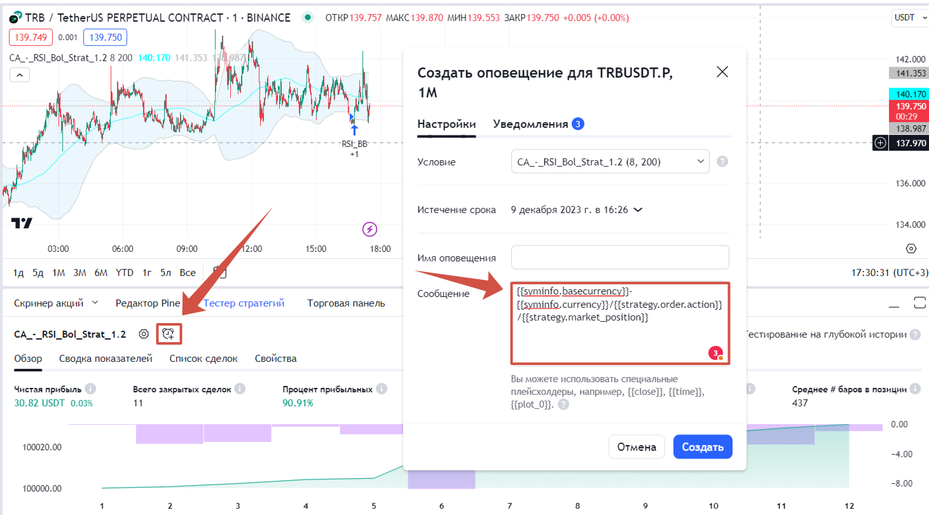Screen dimensions: 929x515
Task: Click the CA_-_RSI_Bol_Strat_1.2 8 200 chart legend
Action: (x=71, y=57)
